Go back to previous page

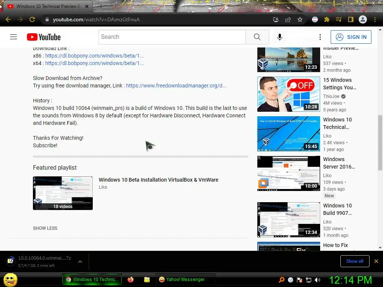[x=8, y=19]
